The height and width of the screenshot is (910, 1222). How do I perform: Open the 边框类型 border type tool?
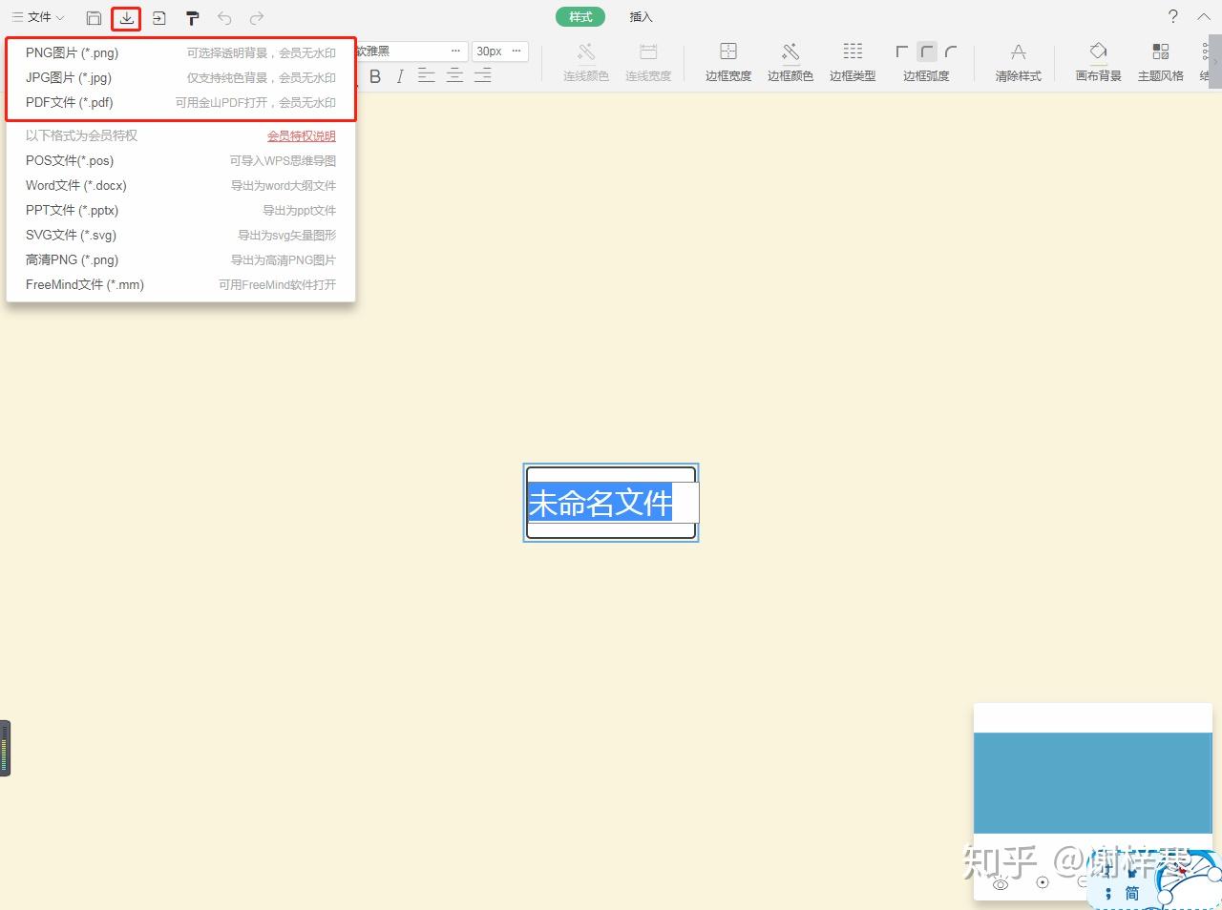tap(852, 59)
